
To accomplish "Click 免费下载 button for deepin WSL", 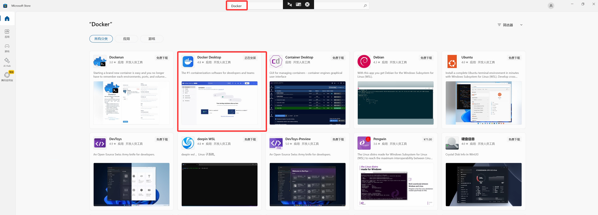I will pos(250,140).
